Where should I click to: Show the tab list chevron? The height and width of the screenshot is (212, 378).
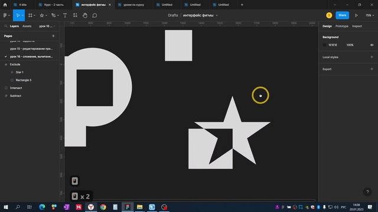coord(335,5)
